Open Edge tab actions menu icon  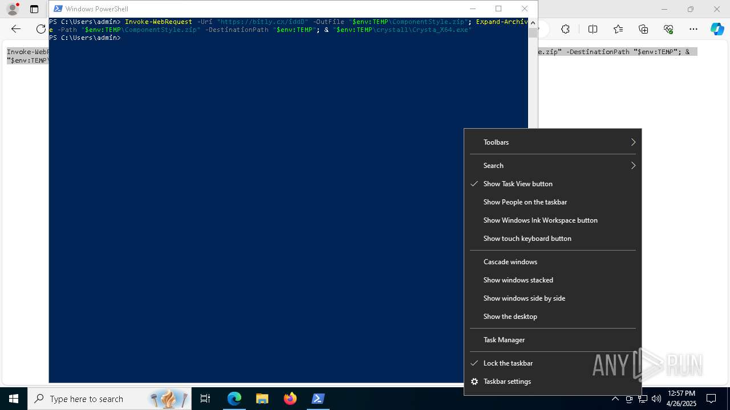[34, 9]
